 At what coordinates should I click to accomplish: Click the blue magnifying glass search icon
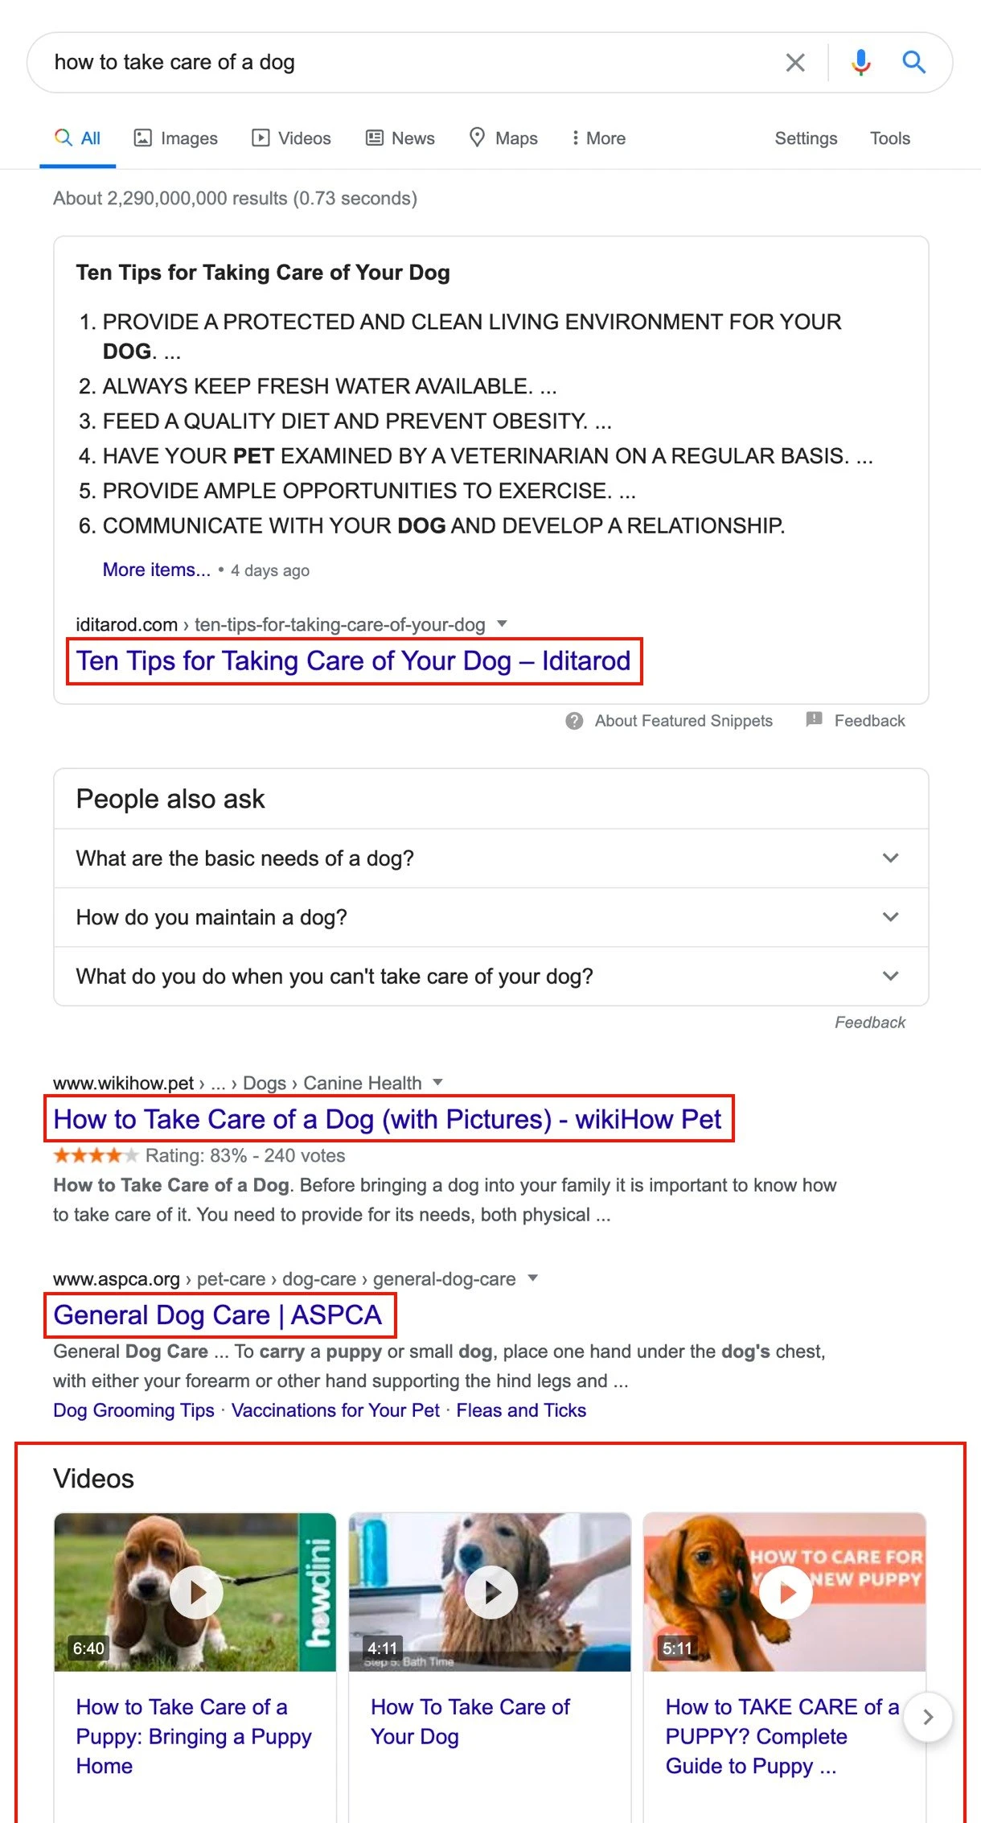coord(913,63)
